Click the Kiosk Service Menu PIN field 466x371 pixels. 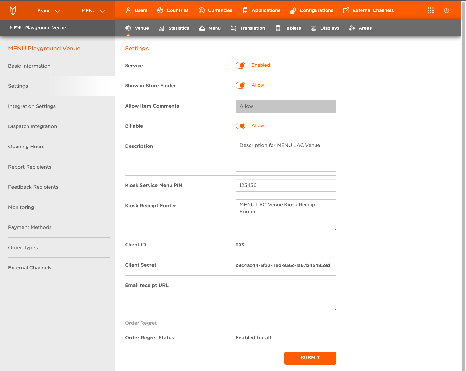click(286, 185)
